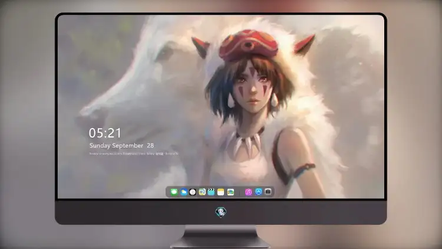This screenshot has height=249, width=442.
Task: Open the Weather app in the dock
Action: click(x=183, y=192)
